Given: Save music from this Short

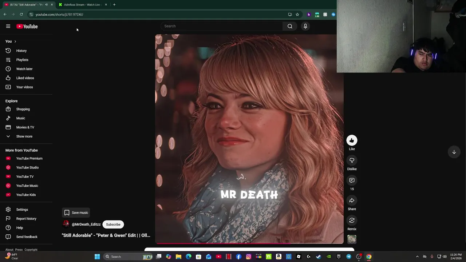Looking at the screenshot, I should tap(76, 213).
